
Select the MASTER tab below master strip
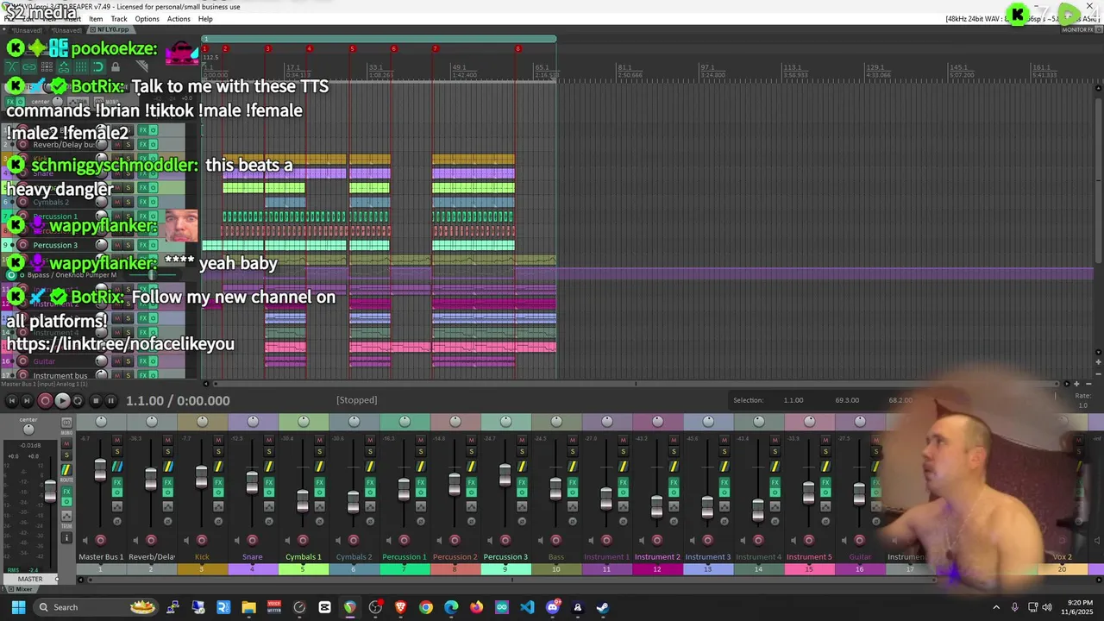tap(30, 580)
